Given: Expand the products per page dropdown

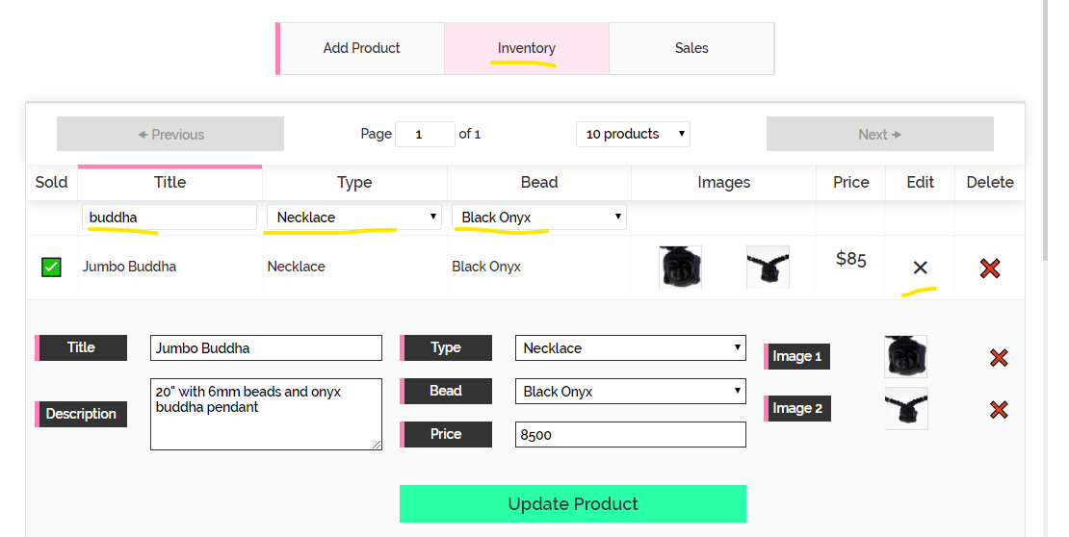Looking at the screenshot, I should click(633, 134).
